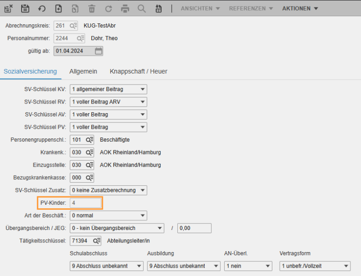The image size is (361, 276).
Task: Switch to the Sozialversicherung tab
Action: 30,71
